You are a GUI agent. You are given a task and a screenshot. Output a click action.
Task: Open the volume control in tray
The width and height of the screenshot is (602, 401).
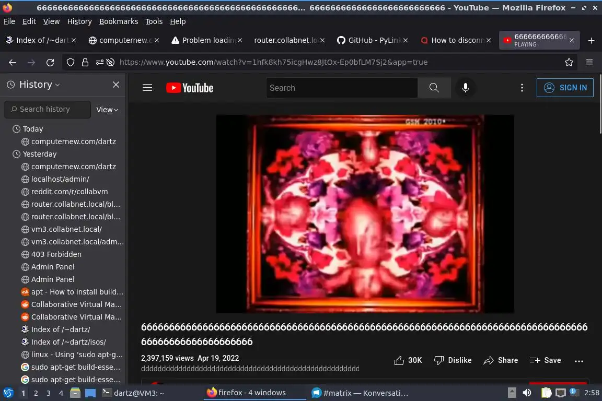(527, 393)
